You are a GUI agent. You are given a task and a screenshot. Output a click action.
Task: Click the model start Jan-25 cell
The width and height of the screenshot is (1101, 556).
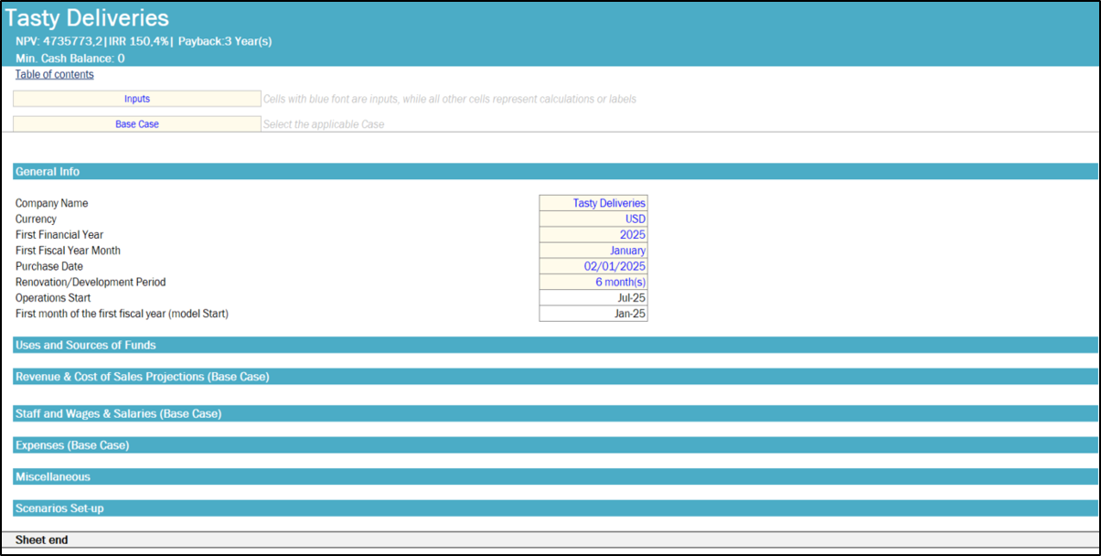(593, 314)
